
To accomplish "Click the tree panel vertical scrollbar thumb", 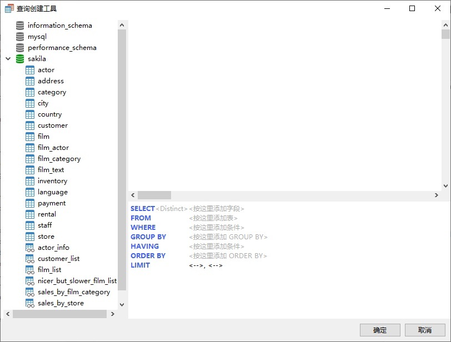I will point(122,160).
